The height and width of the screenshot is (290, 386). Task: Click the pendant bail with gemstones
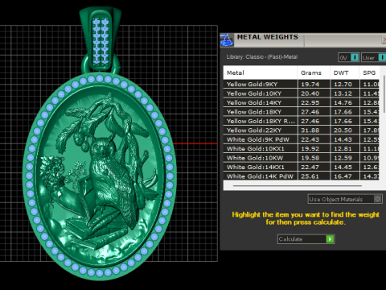[x=101, y=39]
